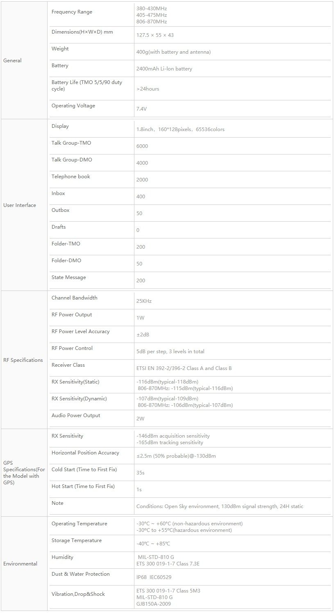Select the Audio Power Output label
The width and height of the screenshot is (334, 613).
(x=76, y=415)
